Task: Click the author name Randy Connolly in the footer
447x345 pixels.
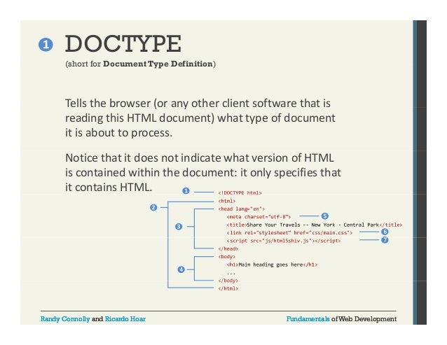Action: [x=65, y=319]
